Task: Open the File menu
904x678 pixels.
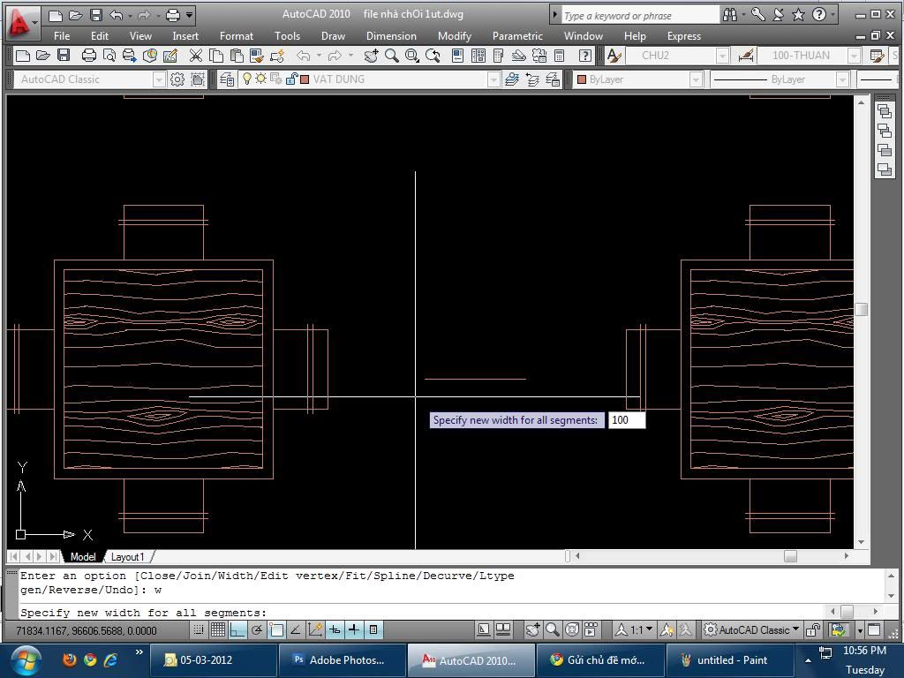Action: [62, 35]
